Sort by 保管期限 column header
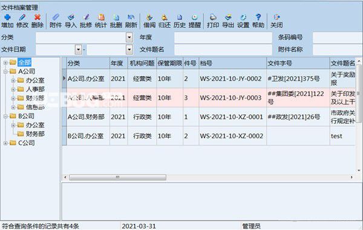 click(x=169, y=63)
